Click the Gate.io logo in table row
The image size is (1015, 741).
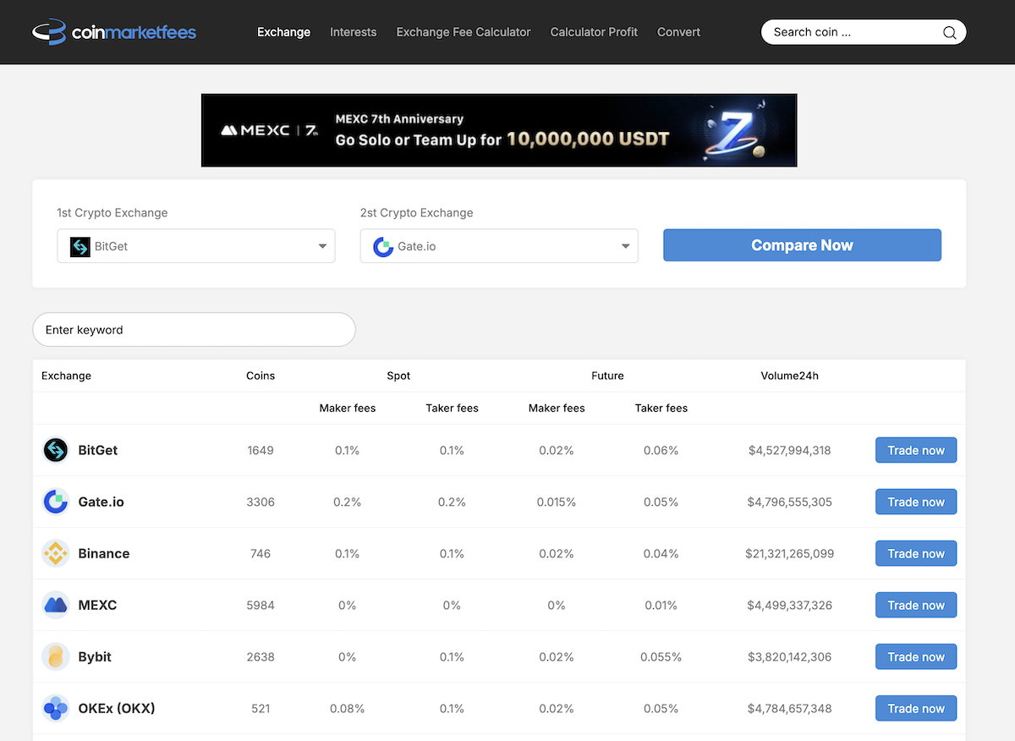[56, 502]
